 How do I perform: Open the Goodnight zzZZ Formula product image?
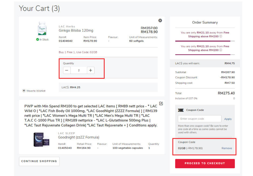pos(42,140)
